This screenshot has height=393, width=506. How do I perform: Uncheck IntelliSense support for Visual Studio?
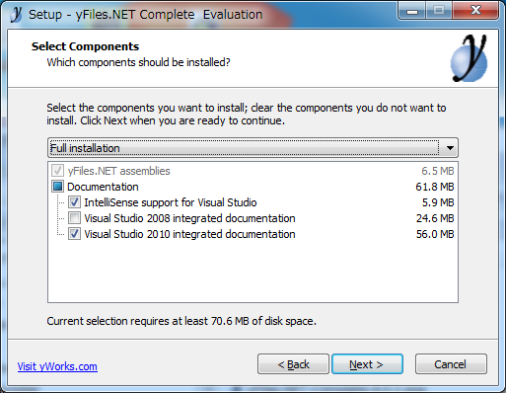click(74, 202)
